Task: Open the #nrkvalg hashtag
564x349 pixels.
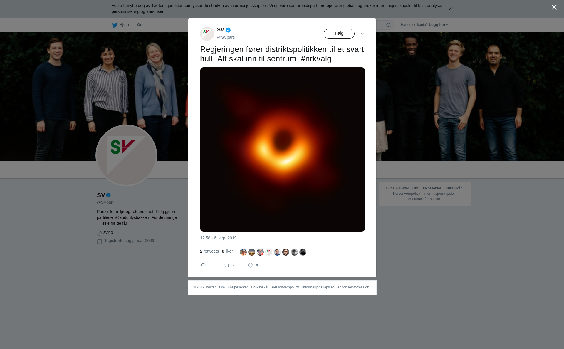Action: (316, 59)
